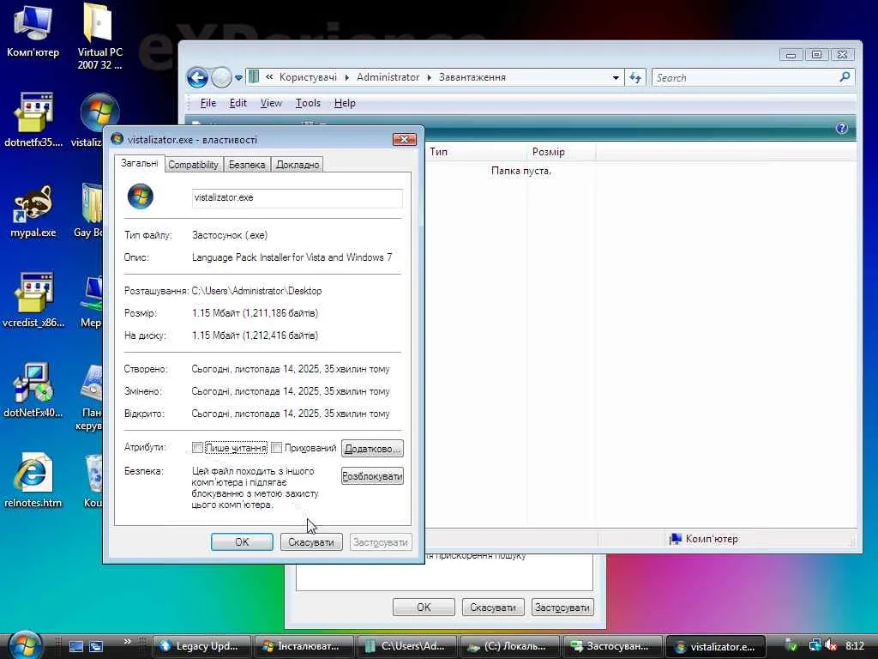Expand the quick launch overflow chevron

click(127, 641)
